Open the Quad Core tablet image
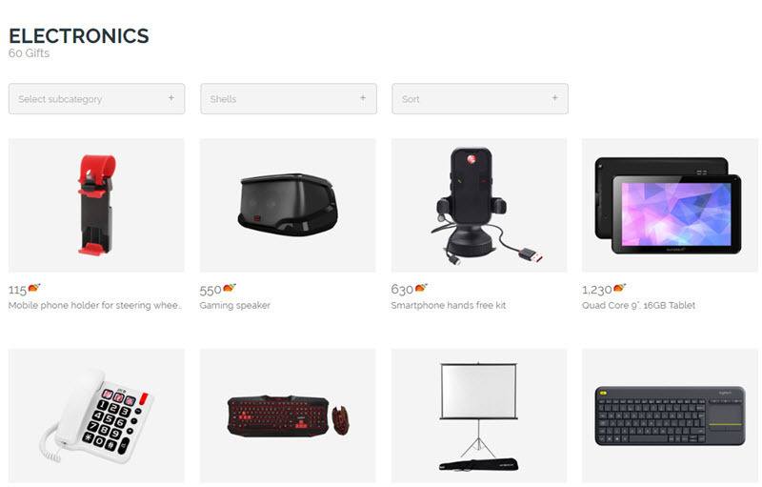Screen dimensions: 762x487 pyautogui.click(x=671, y=205)
